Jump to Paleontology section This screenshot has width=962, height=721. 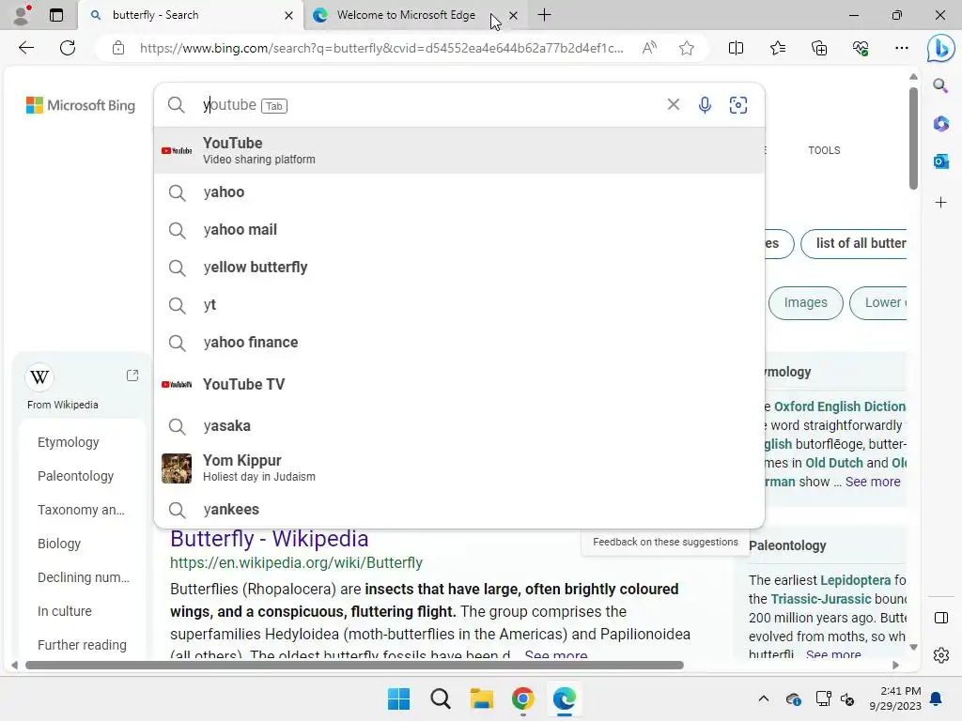[x=75, y=476]
